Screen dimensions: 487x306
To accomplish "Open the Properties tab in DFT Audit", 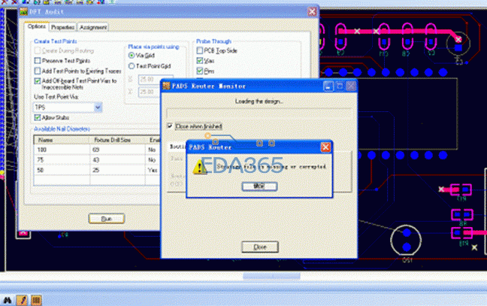I will [62, 27].
